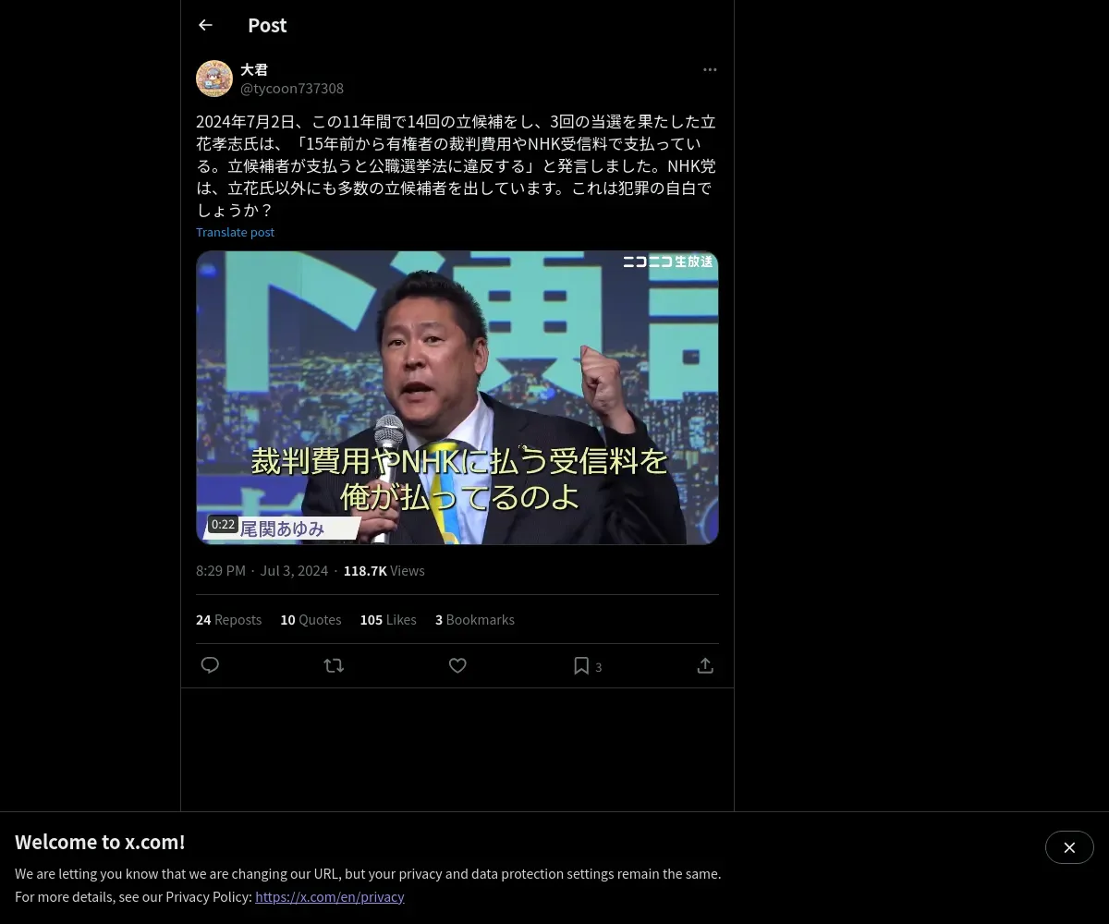The width and height of the screenshot is (1109, 924).
Task: View the 10 Quotes list
Action: pos(311,620)
